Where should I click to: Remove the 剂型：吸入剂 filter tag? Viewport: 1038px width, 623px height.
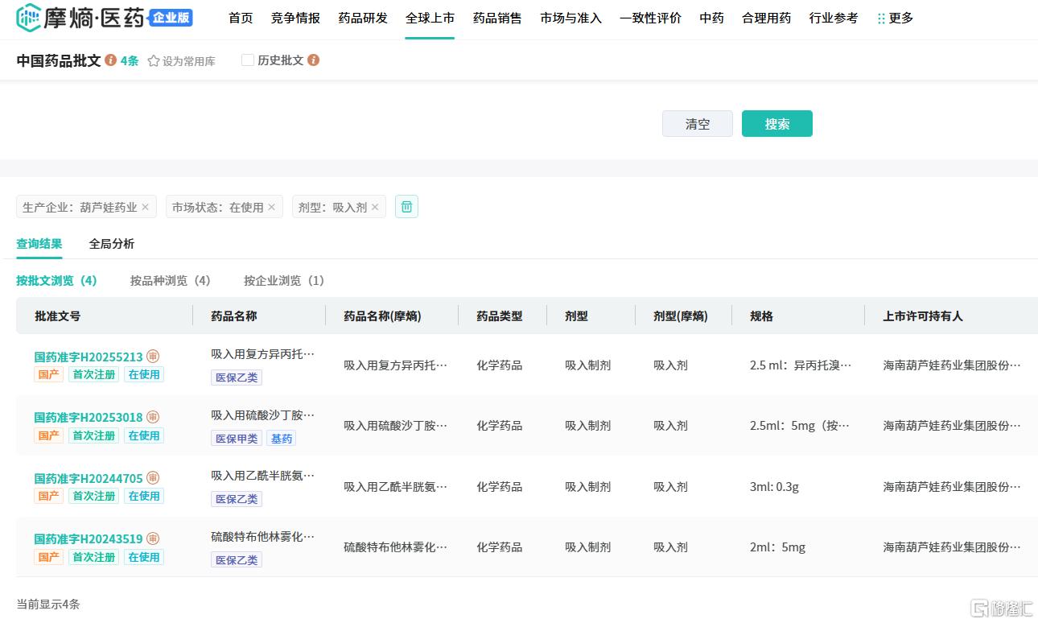375,207
